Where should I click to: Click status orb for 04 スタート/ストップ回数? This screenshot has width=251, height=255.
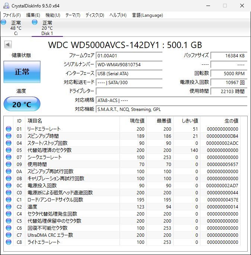(x=9, y=143)
